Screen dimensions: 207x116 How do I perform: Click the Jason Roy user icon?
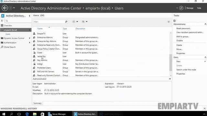pyautogui.click(x=34, y=56)
